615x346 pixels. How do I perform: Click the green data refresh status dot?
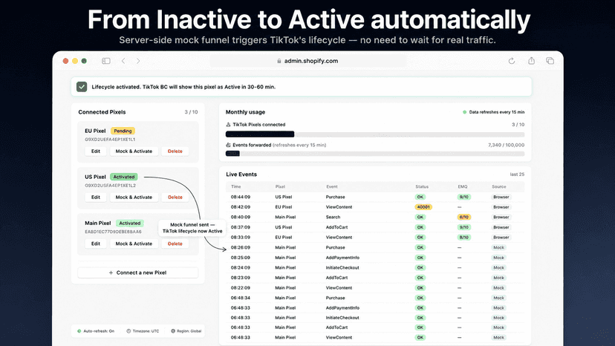point(464,112)
